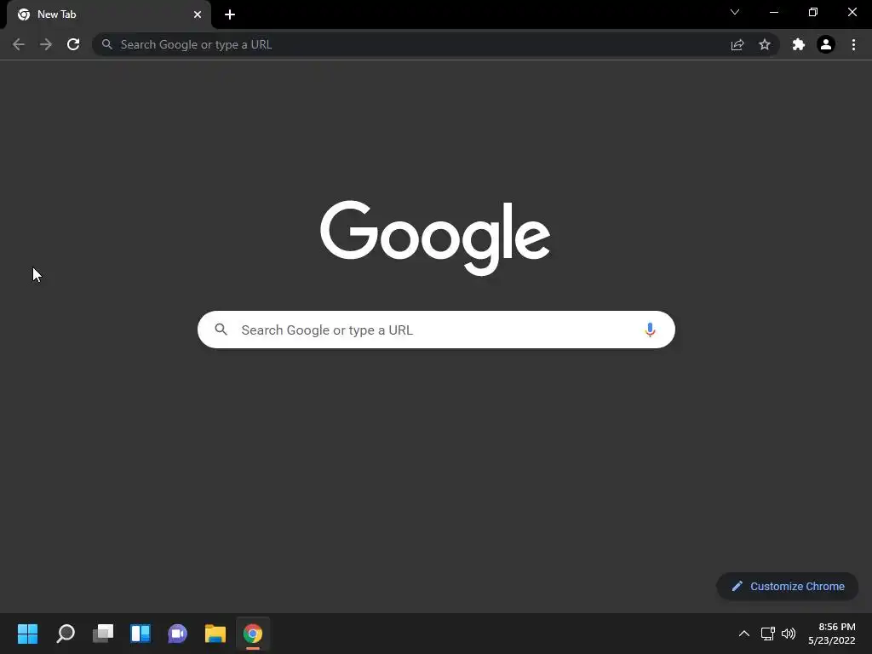Show hidden system tray icons
The width and height of the screenshot is (872, 654).
744,634
